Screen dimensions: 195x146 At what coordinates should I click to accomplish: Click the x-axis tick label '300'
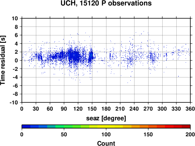click(162, 109)
